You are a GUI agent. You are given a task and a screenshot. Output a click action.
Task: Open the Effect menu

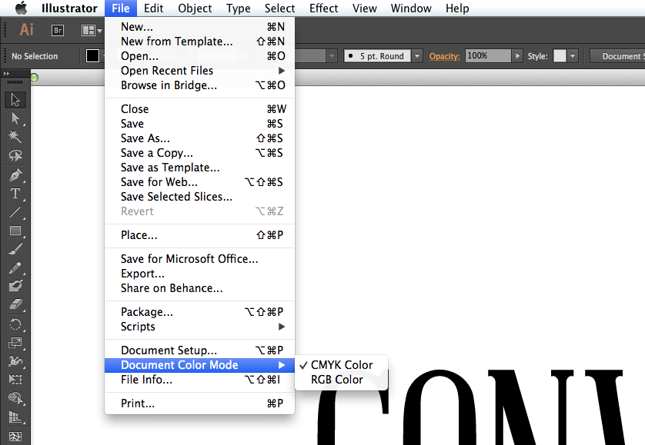324,8
